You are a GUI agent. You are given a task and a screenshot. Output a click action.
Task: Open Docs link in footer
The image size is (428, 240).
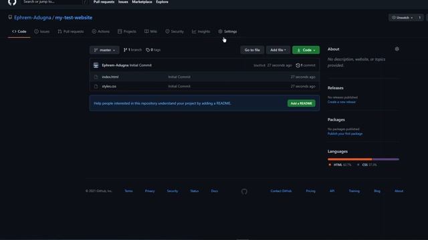coord(215,191)
